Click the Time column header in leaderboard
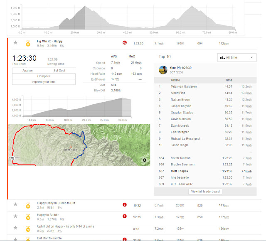 [229, 80]
